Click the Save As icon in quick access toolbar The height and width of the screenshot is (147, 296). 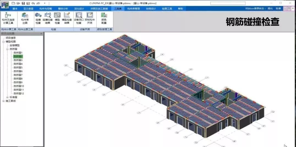click(x=28, y=3)
